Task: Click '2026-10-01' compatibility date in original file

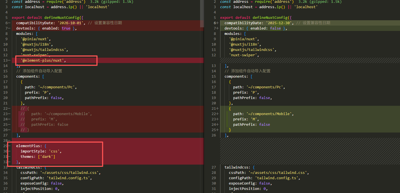Action: pos(70,23)
